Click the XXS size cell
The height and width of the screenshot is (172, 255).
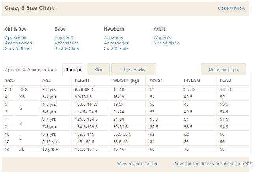tap(23, 89)
